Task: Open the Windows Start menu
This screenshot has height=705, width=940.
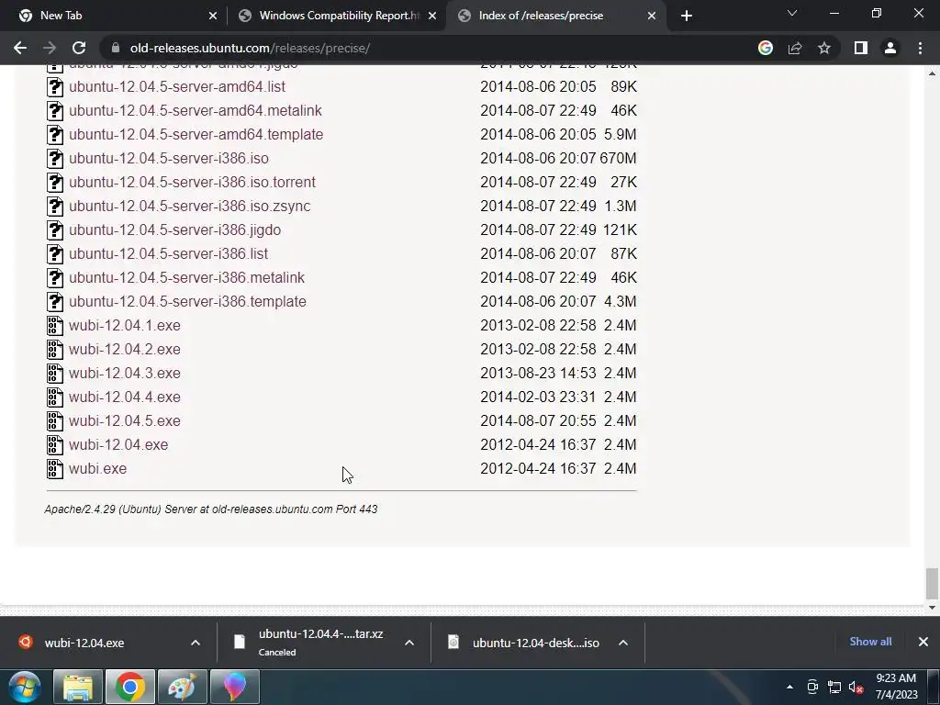Action: click(25, 687)
